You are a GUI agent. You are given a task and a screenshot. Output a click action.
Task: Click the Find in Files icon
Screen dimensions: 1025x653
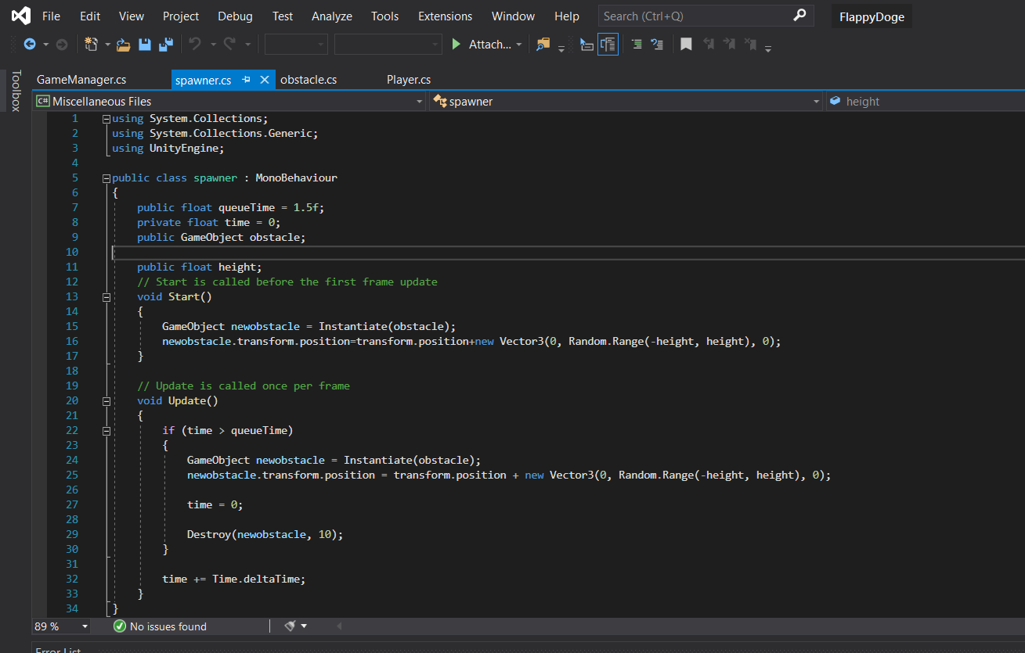543,45
